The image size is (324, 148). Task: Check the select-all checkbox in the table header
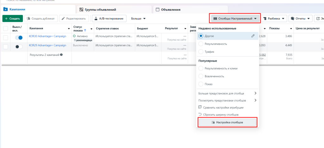click(x=6, y=28)
